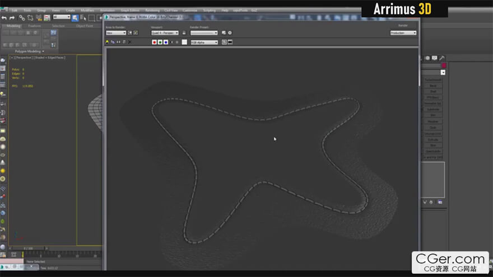The height and width of the screenshot is (277, 493).
Task: Expand the Viewport selection dropdown
Action: coord(165,33)
